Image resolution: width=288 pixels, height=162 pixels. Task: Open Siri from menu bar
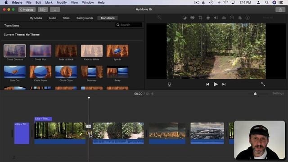274,3
